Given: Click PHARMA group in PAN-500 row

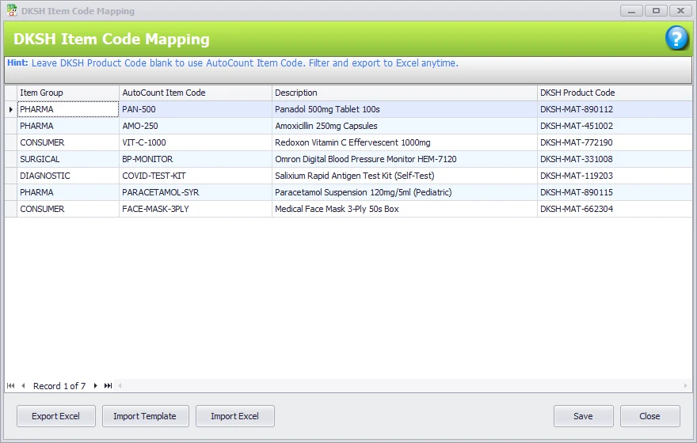Looking at the screenshot, I should tap(68, 109).
